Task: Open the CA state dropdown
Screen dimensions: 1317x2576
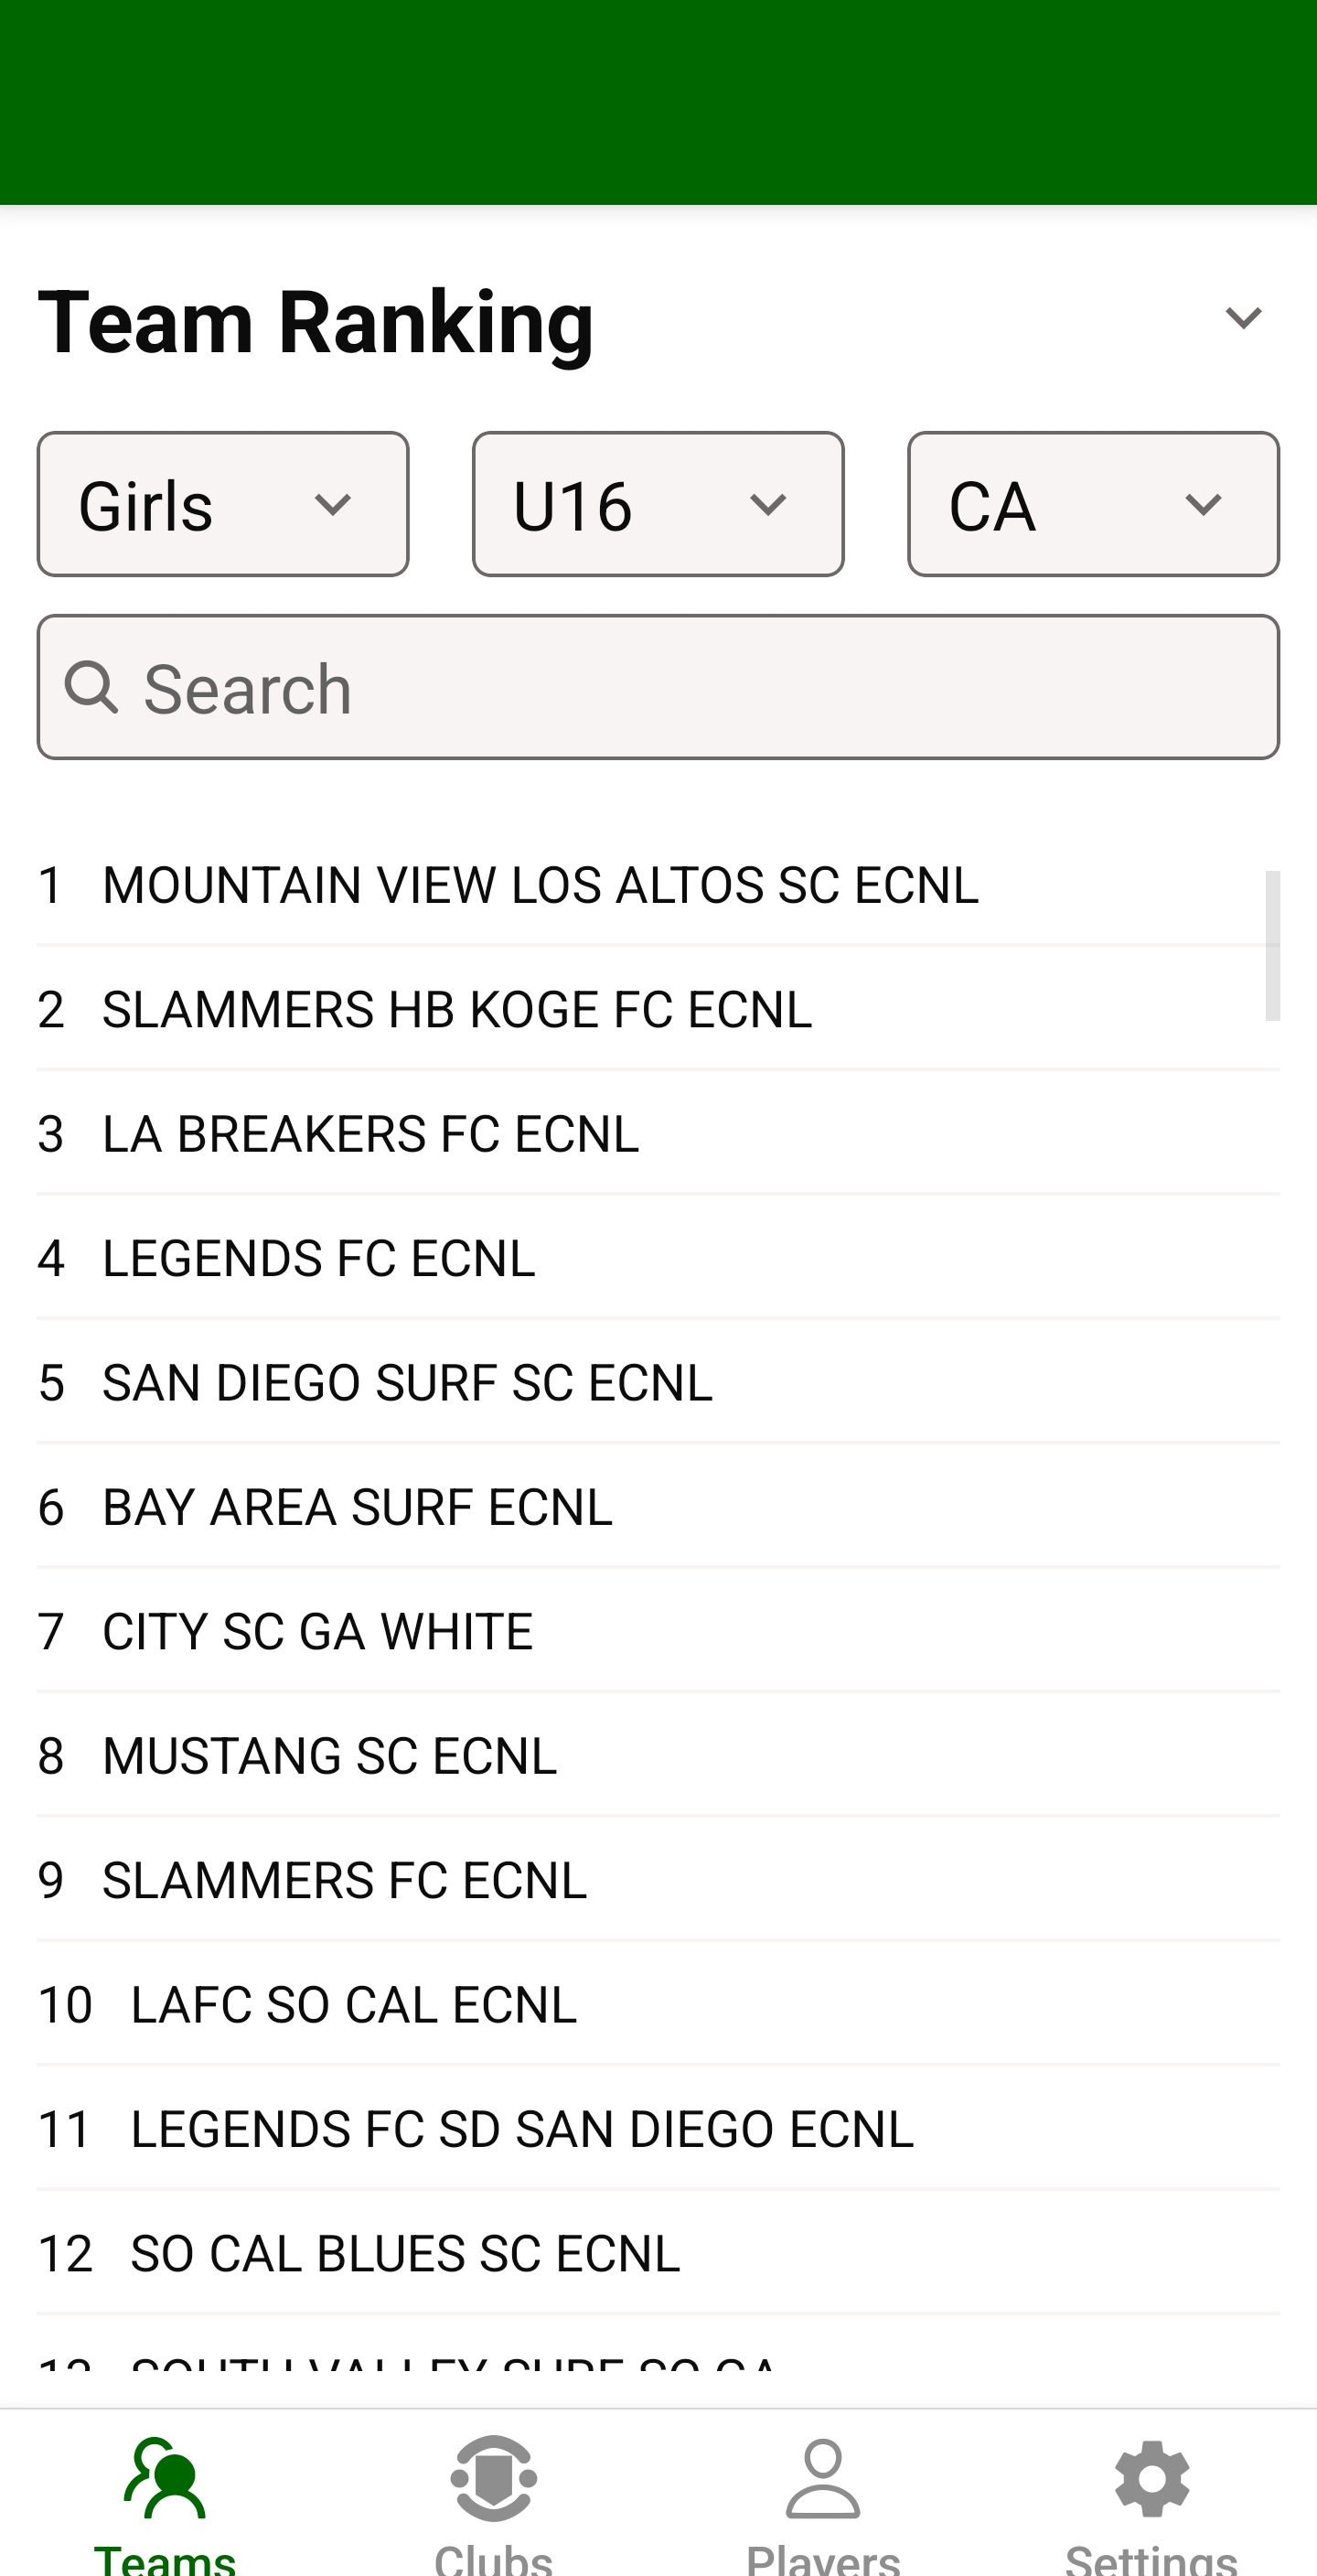Action: [1093, 504]
